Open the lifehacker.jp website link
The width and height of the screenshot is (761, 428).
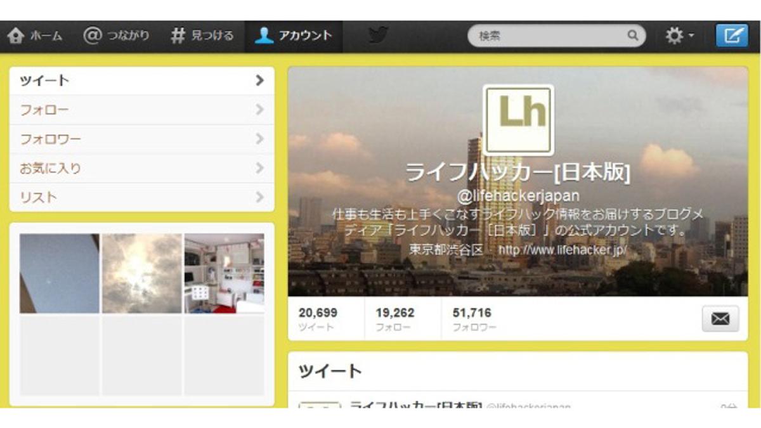tap(563, 250)
